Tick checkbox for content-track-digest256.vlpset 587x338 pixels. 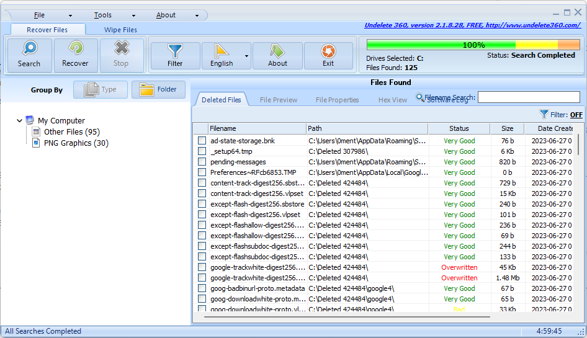click(202, 193)
